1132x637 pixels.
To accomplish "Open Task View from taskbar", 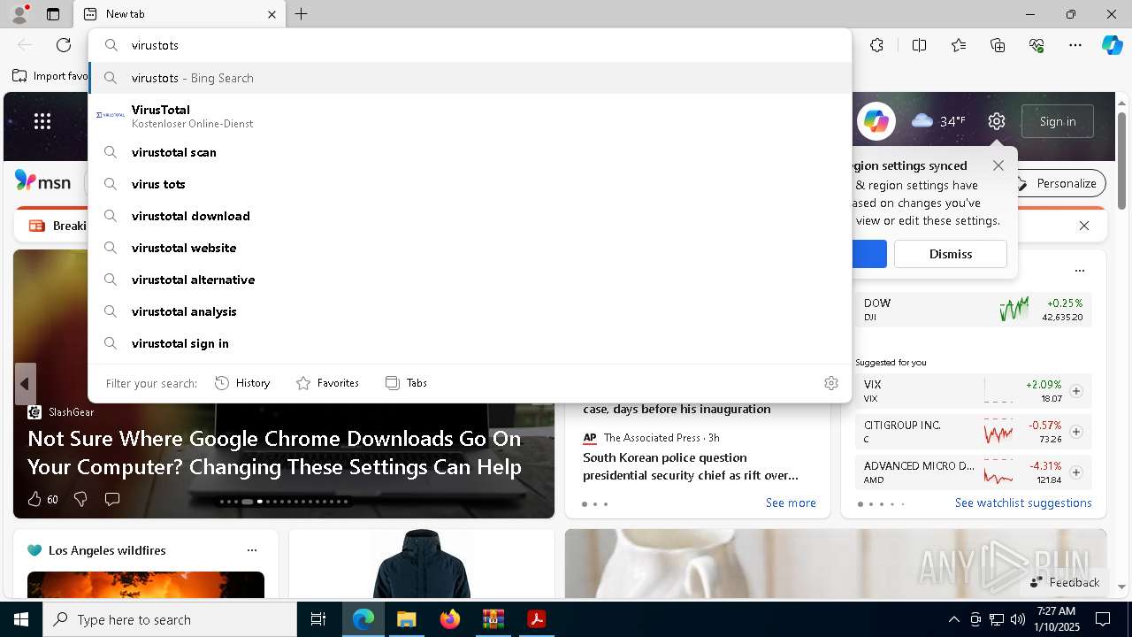I will coord(318,619).
